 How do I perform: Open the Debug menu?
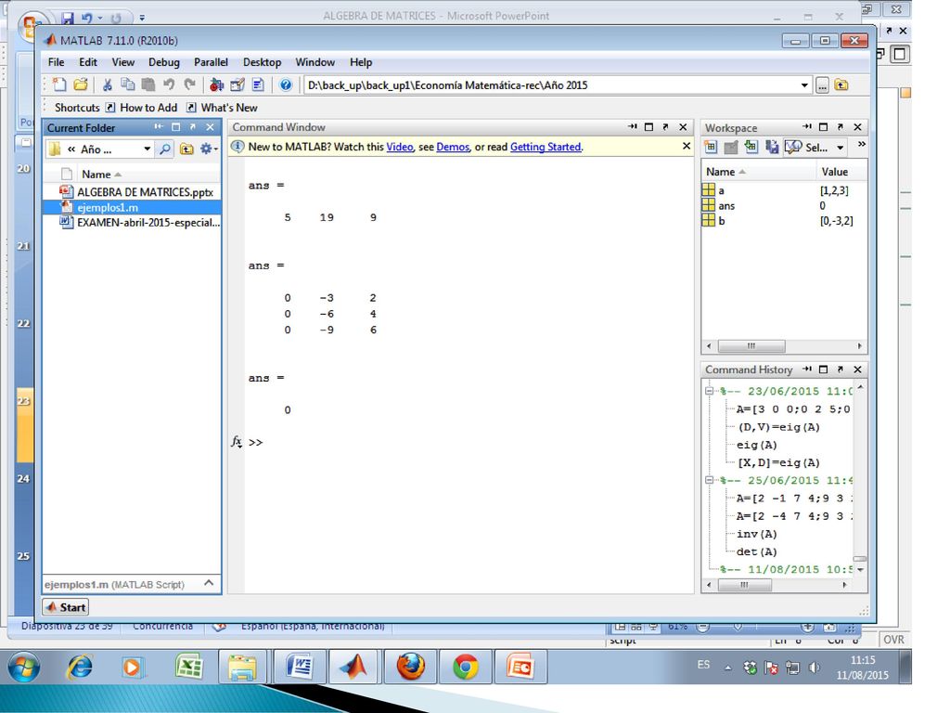pos(163,62)
